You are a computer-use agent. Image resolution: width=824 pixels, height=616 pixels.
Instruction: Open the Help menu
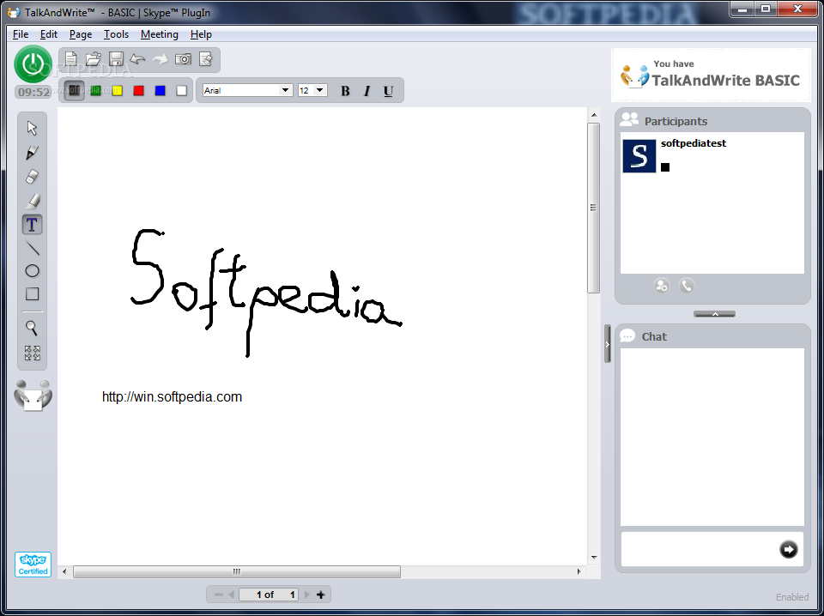[x=201, y=34]
